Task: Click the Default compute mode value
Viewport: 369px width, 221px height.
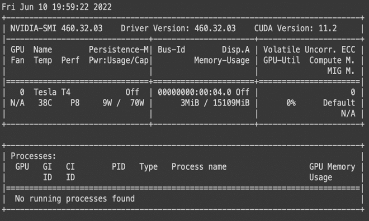Action: (339, 103)
